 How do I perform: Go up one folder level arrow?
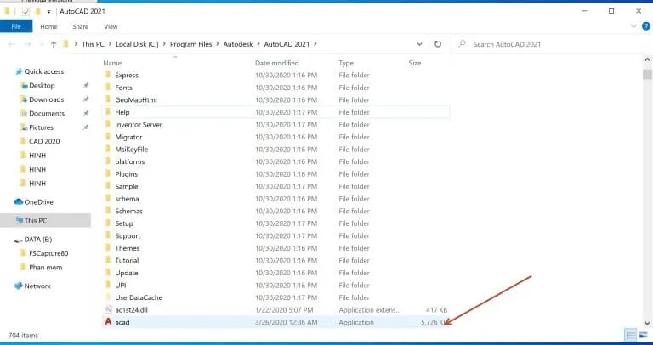tap(54, 44)
